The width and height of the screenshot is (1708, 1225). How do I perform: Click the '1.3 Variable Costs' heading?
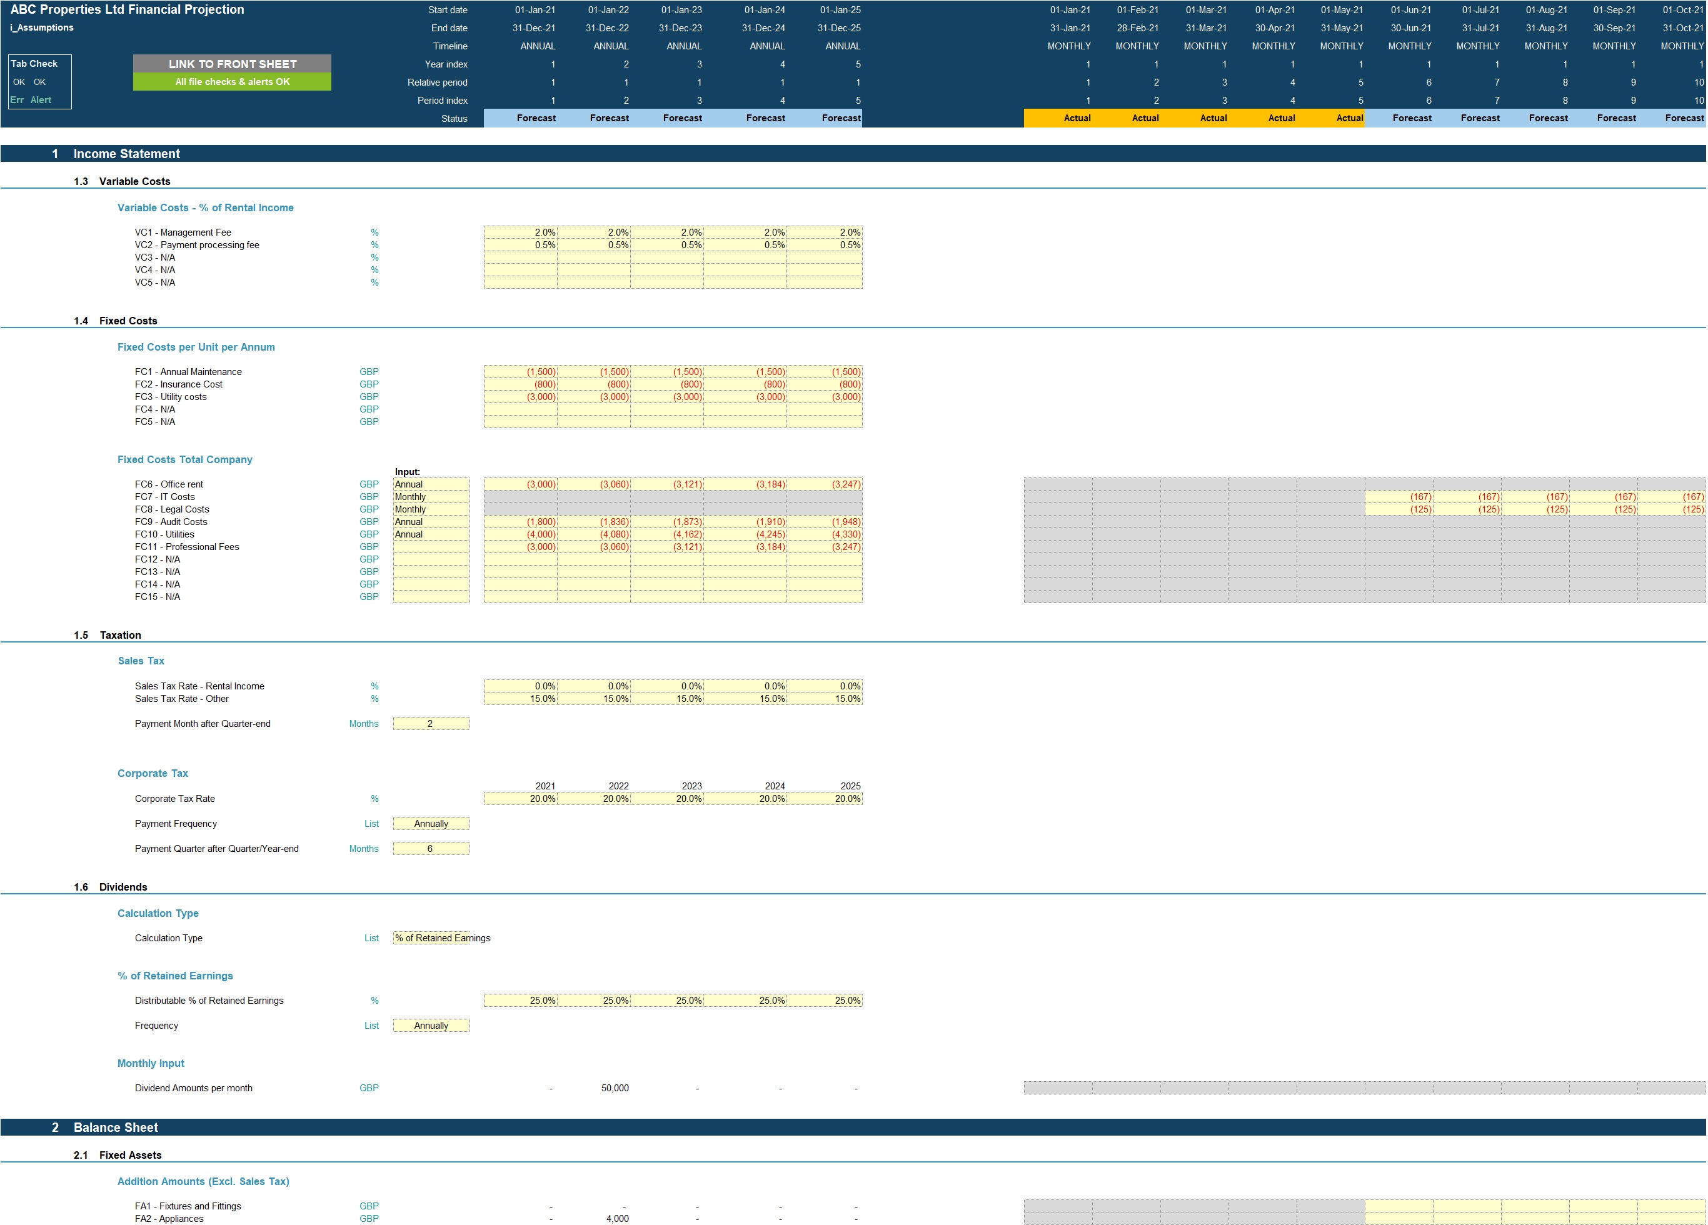tap(122, 181)
